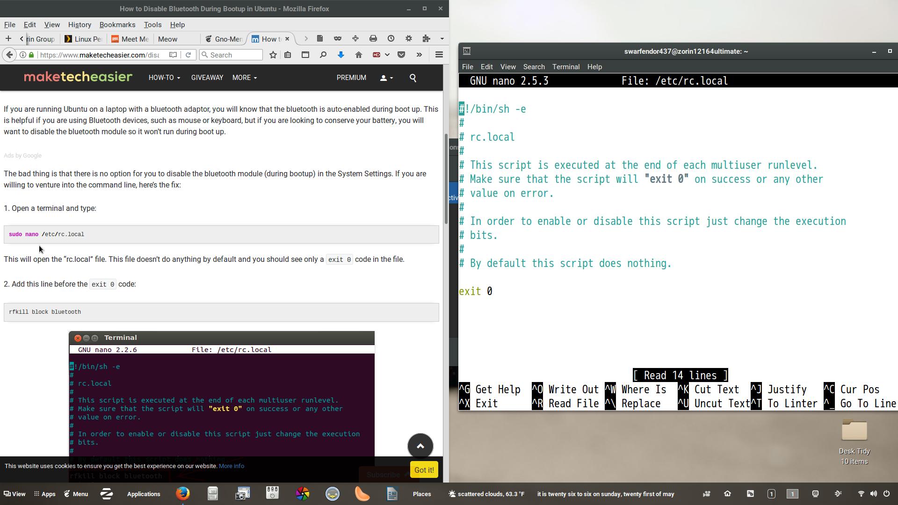Image resolution: width=898 pixels, height=505 pixels.
Task: Open Firefox reader view icon in address bar
Action: tap(173, 55)
